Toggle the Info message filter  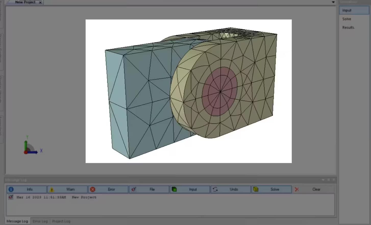click(x=26, y=189)
